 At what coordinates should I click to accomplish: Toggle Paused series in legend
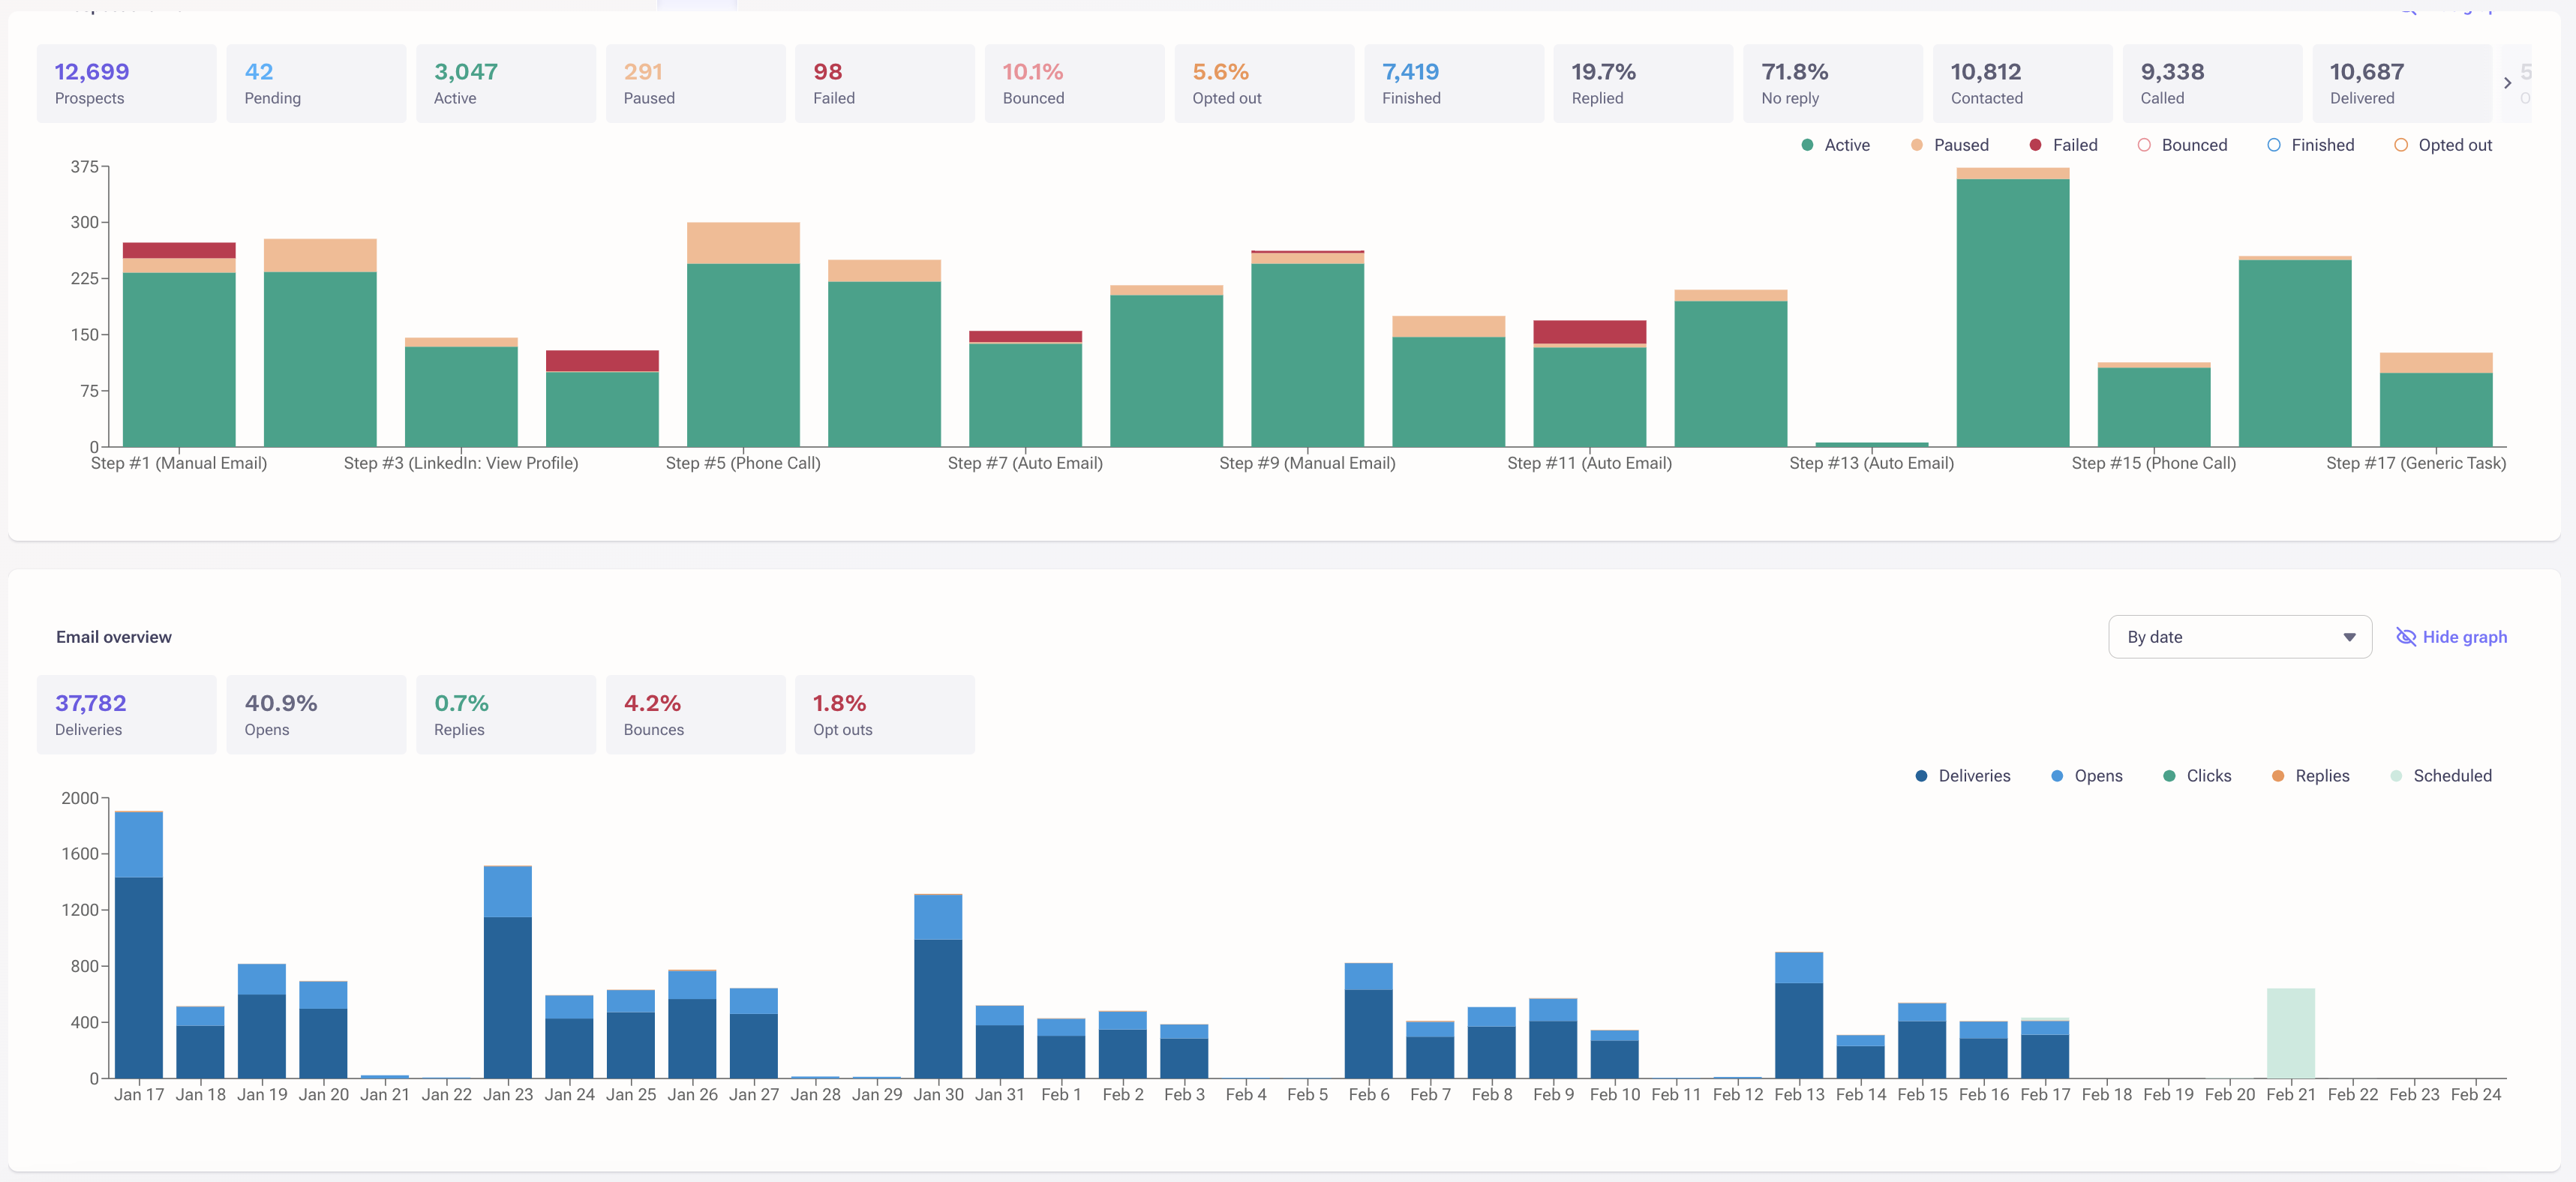(1916, 145)
